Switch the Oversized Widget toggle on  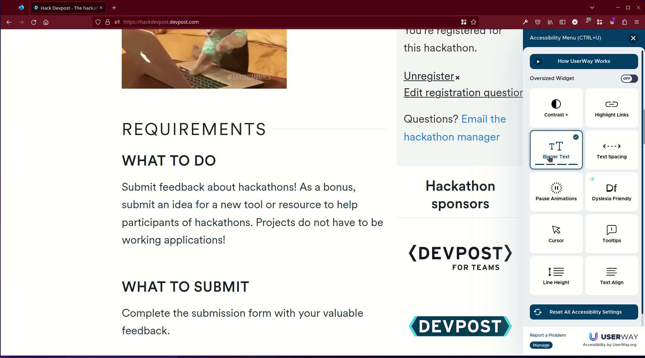click(629, 79)
